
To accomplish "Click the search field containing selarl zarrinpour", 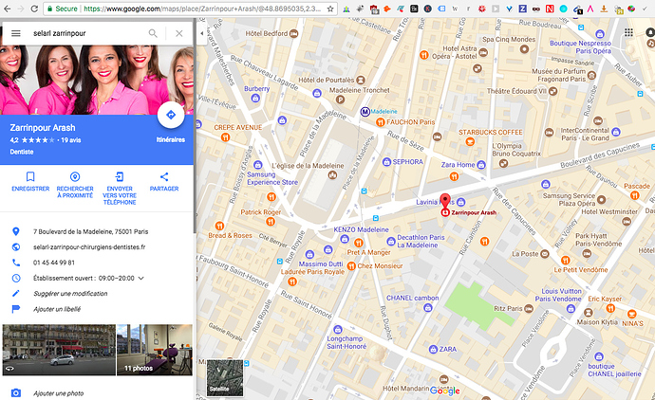I will pyautogui.click(x=87, y=33).
